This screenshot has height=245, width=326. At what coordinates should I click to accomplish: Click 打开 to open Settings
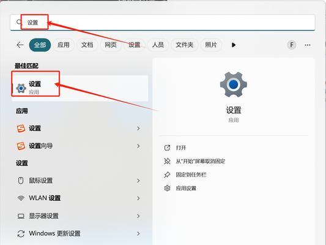pos(180,148)
